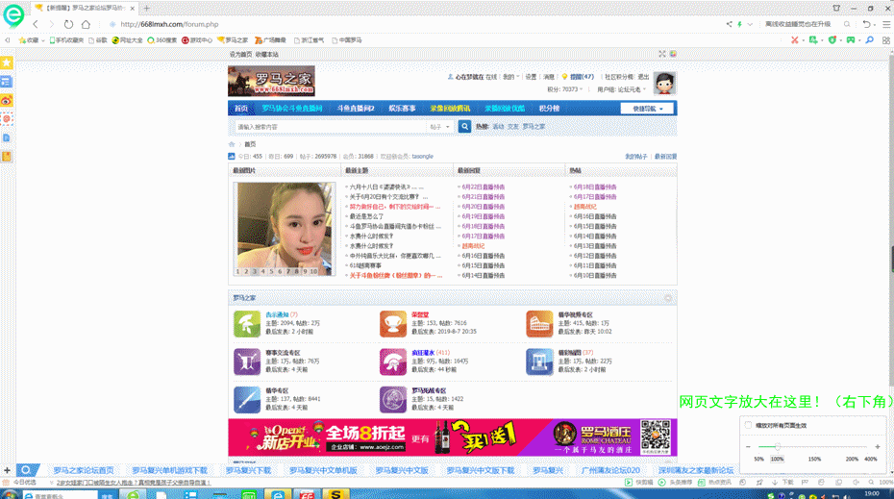894x499 pixels.
Task: Expand the 用户组 dropdown
Action: [621, 89]
